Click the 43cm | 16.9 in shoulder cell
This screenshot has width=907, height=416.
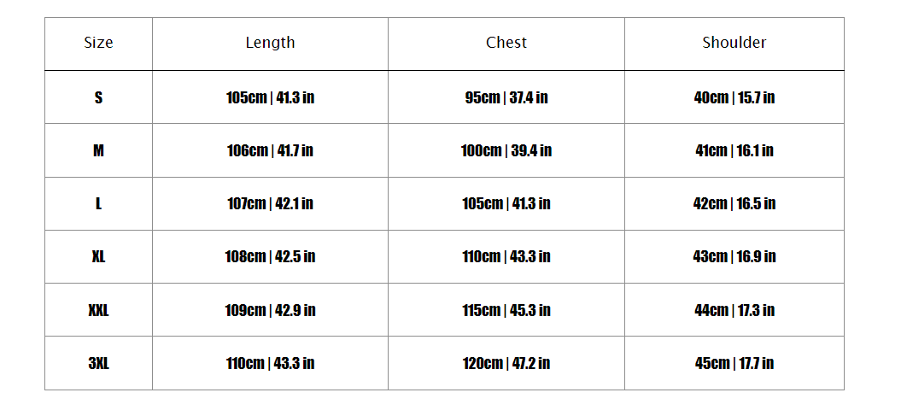click(734, 256)
